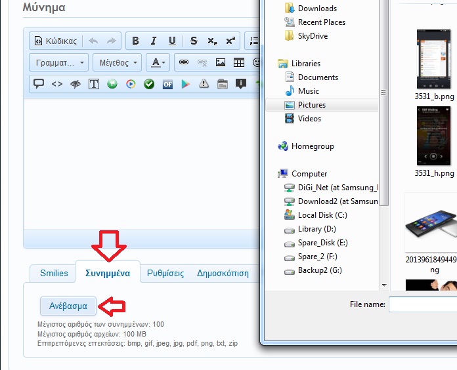Toggle bold formatting

(x=135, y=41)
